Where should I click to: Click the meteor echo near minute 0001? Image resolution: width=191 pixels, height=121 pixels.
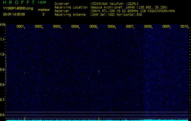(25, 73)
